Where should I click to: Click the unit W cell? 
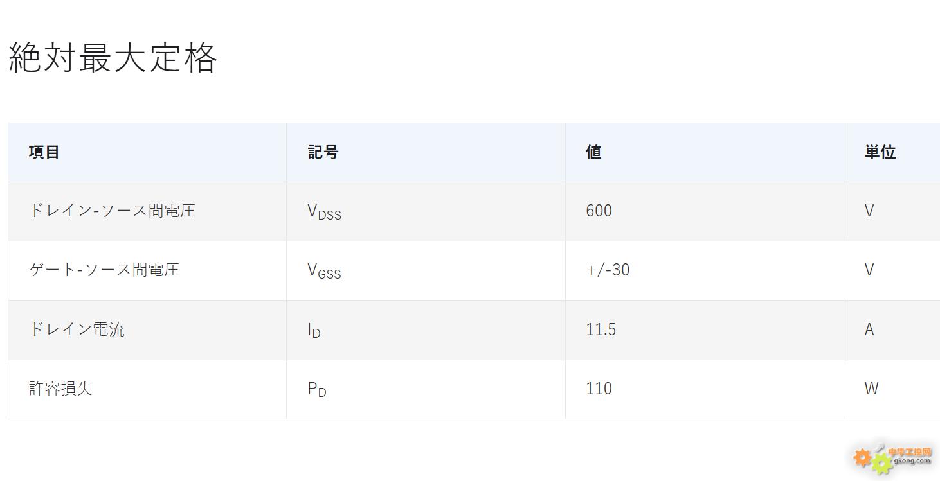tap(871, 389)
